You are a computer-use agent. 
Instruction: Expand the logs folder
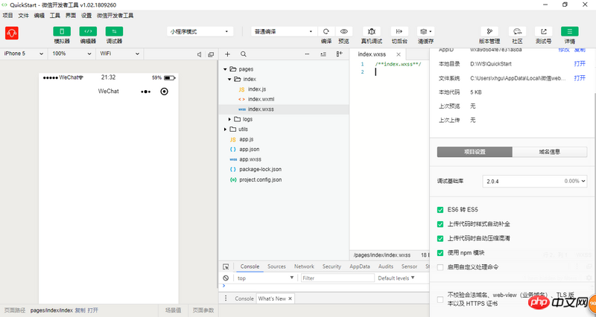point(229,119)
